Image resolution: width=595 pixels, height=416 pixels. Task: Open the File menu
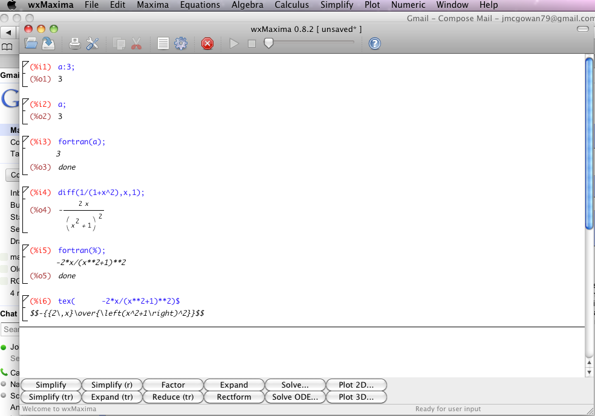(91, 5)
